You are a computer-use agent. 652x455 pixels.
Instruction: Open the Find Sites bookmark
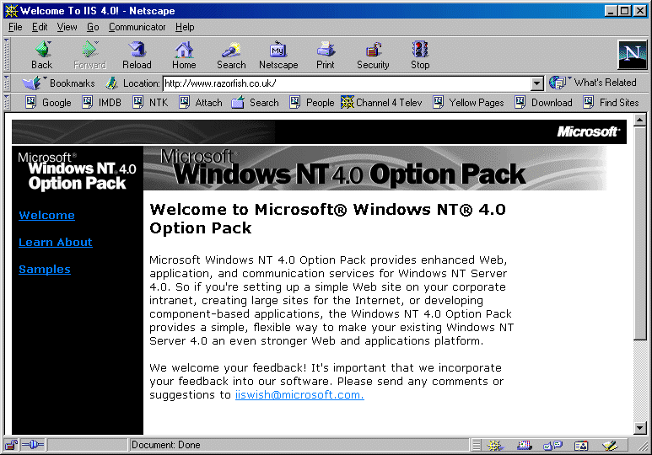click(612, 102)
